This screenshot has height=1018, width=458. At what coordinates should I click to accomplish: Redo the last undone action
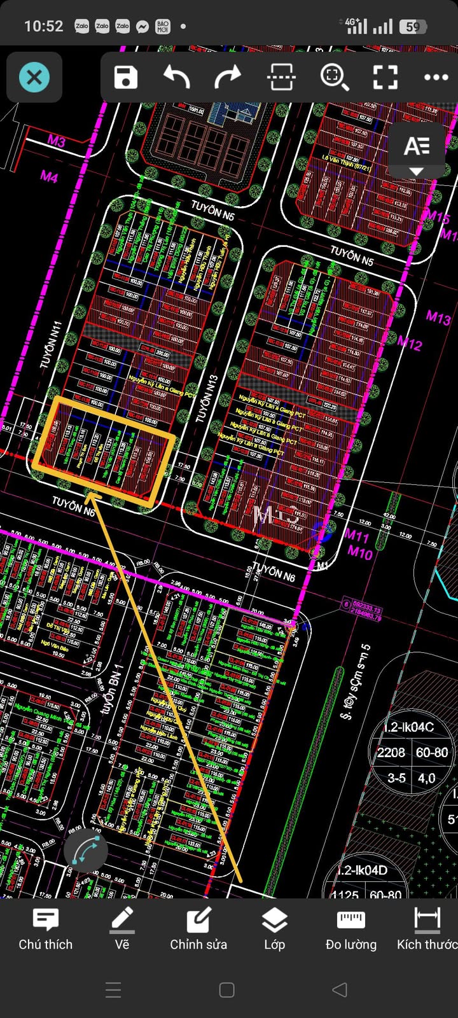click(227, 78)
